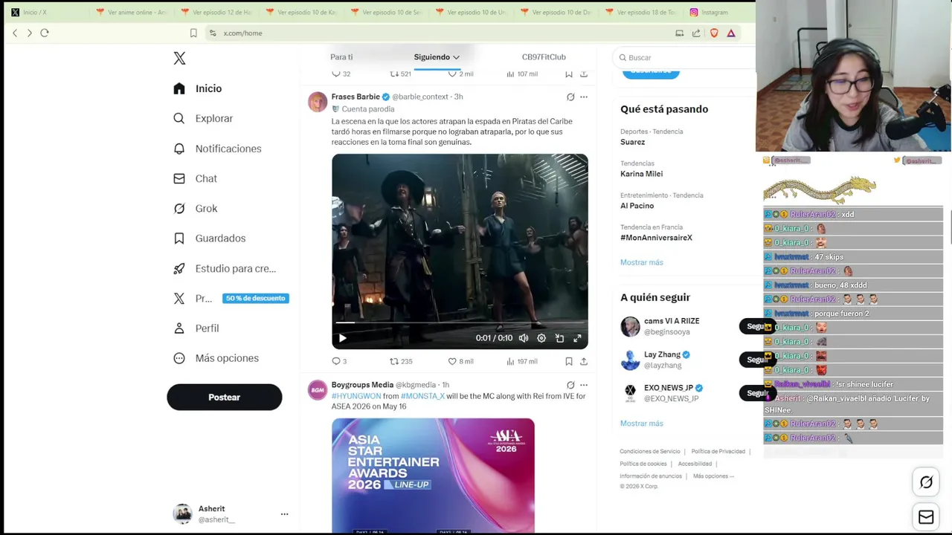Open Grok icon on Boygroups Media post
952x535 pixels.
coord(570,385)
